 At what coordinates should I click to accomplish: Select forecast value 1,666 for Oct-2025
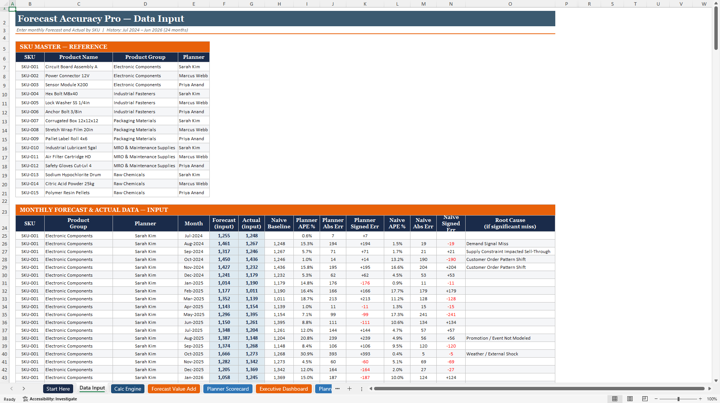(x=224, y=354)
